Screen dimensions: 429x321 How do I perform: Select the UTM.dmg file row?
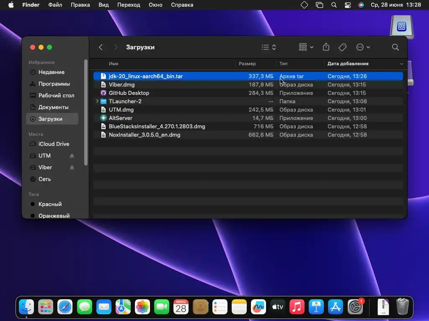(248, 110)
